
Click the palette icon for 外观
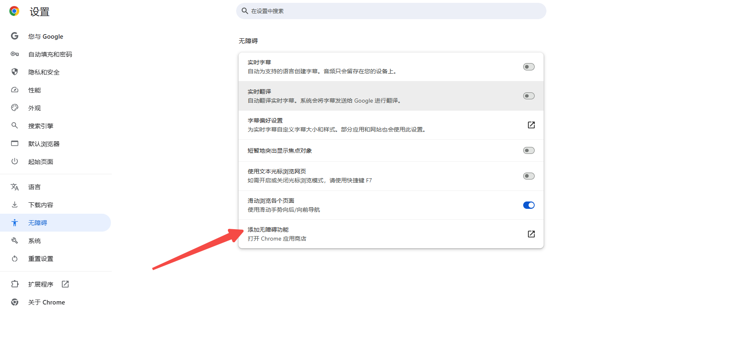click(15, 107)
